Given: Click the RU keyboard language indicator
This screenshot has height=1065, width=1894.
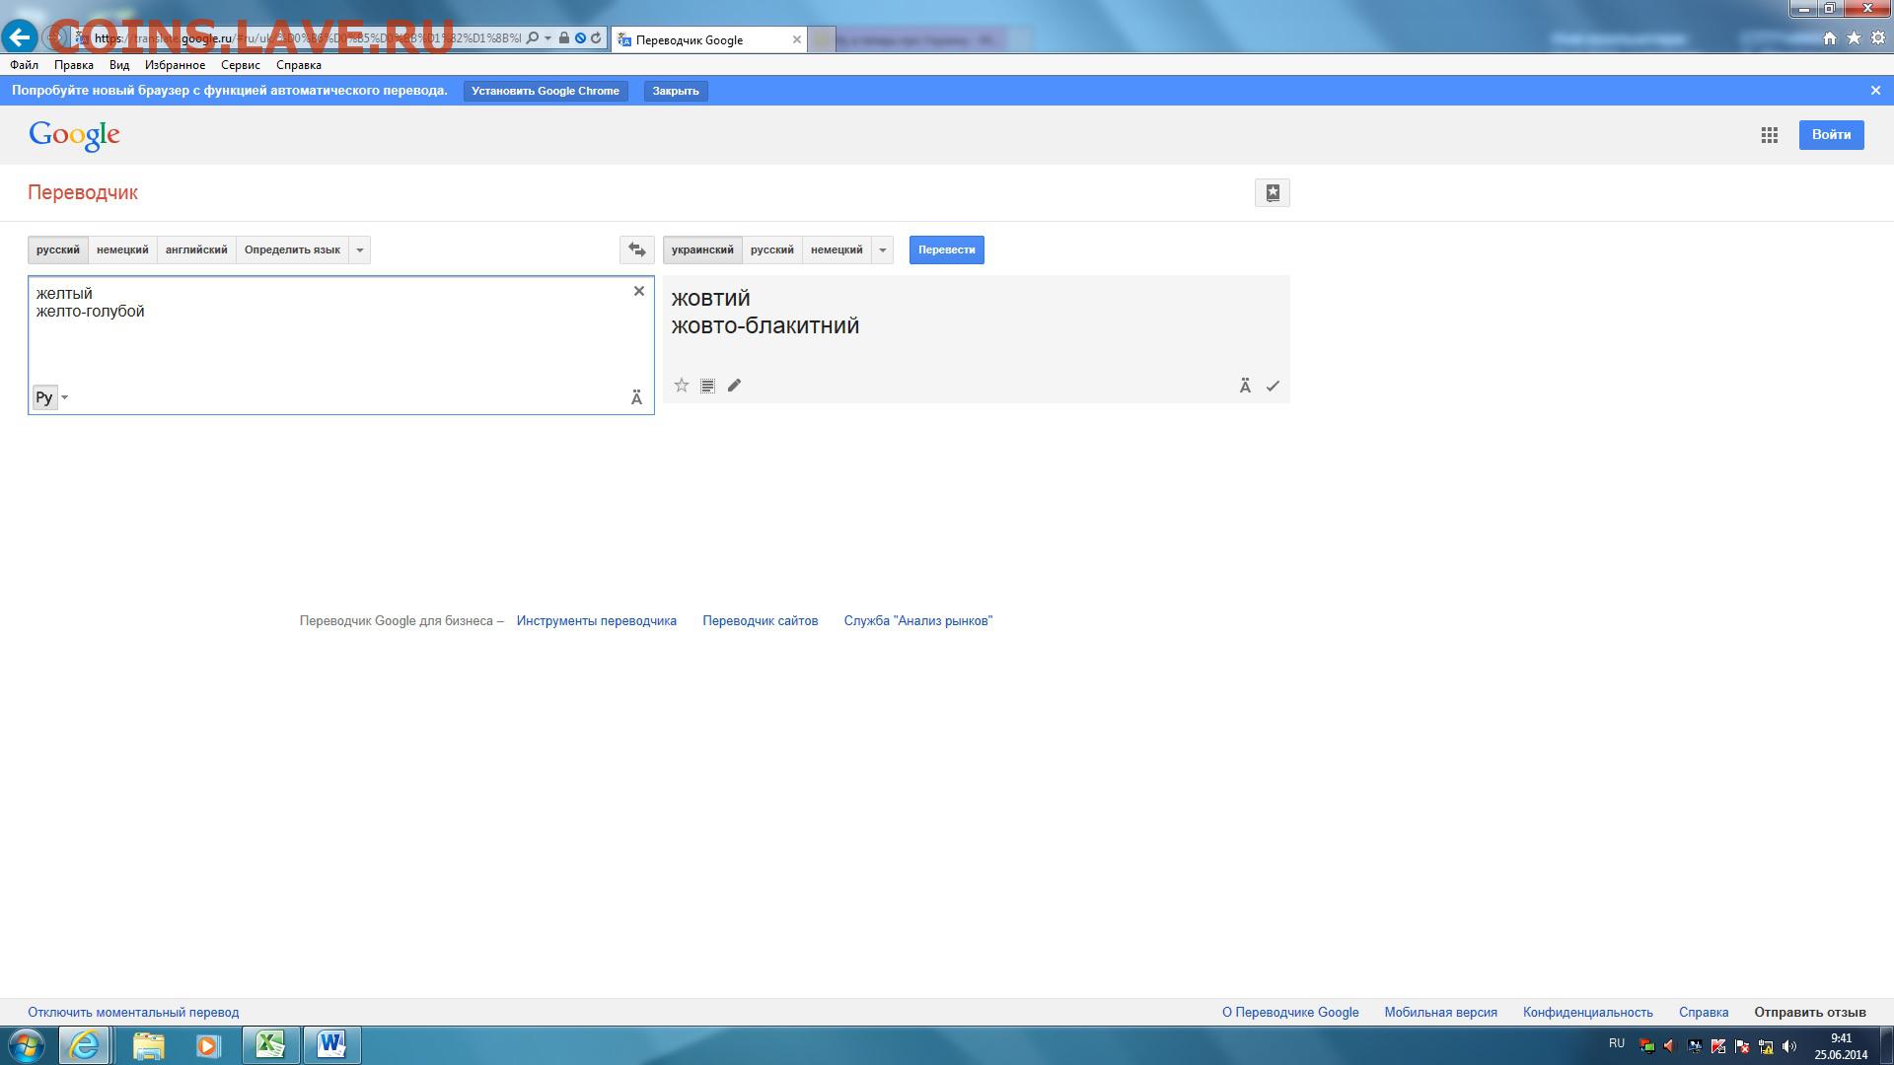Looking at the screenshot, I should coord(1617,1043).
